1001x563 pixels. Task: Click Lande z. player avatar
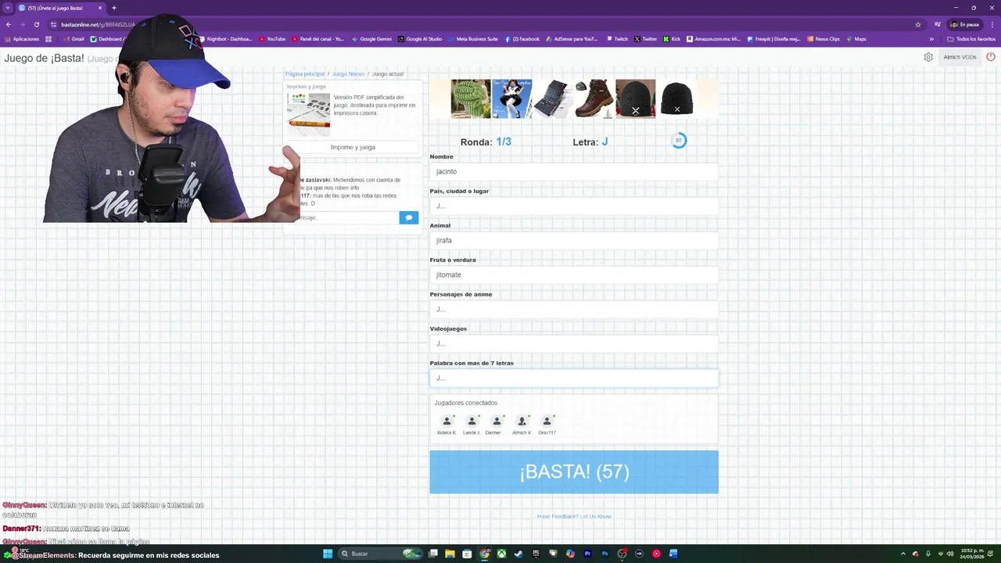472,421
